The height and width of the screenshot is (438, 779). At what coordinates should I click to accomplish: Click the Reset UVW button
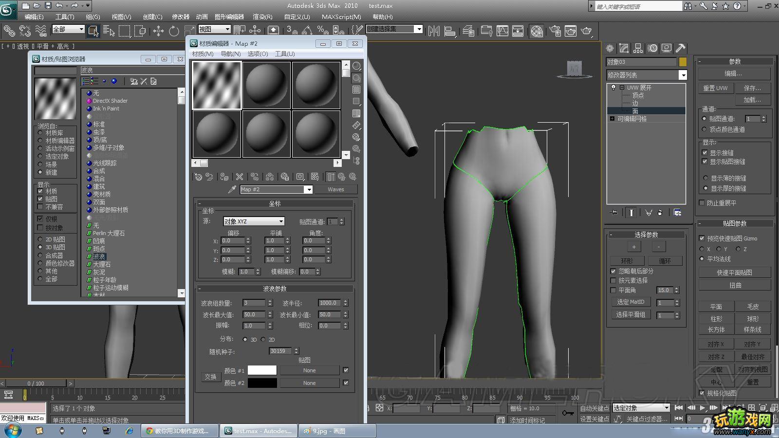click(x=715, y=88)
